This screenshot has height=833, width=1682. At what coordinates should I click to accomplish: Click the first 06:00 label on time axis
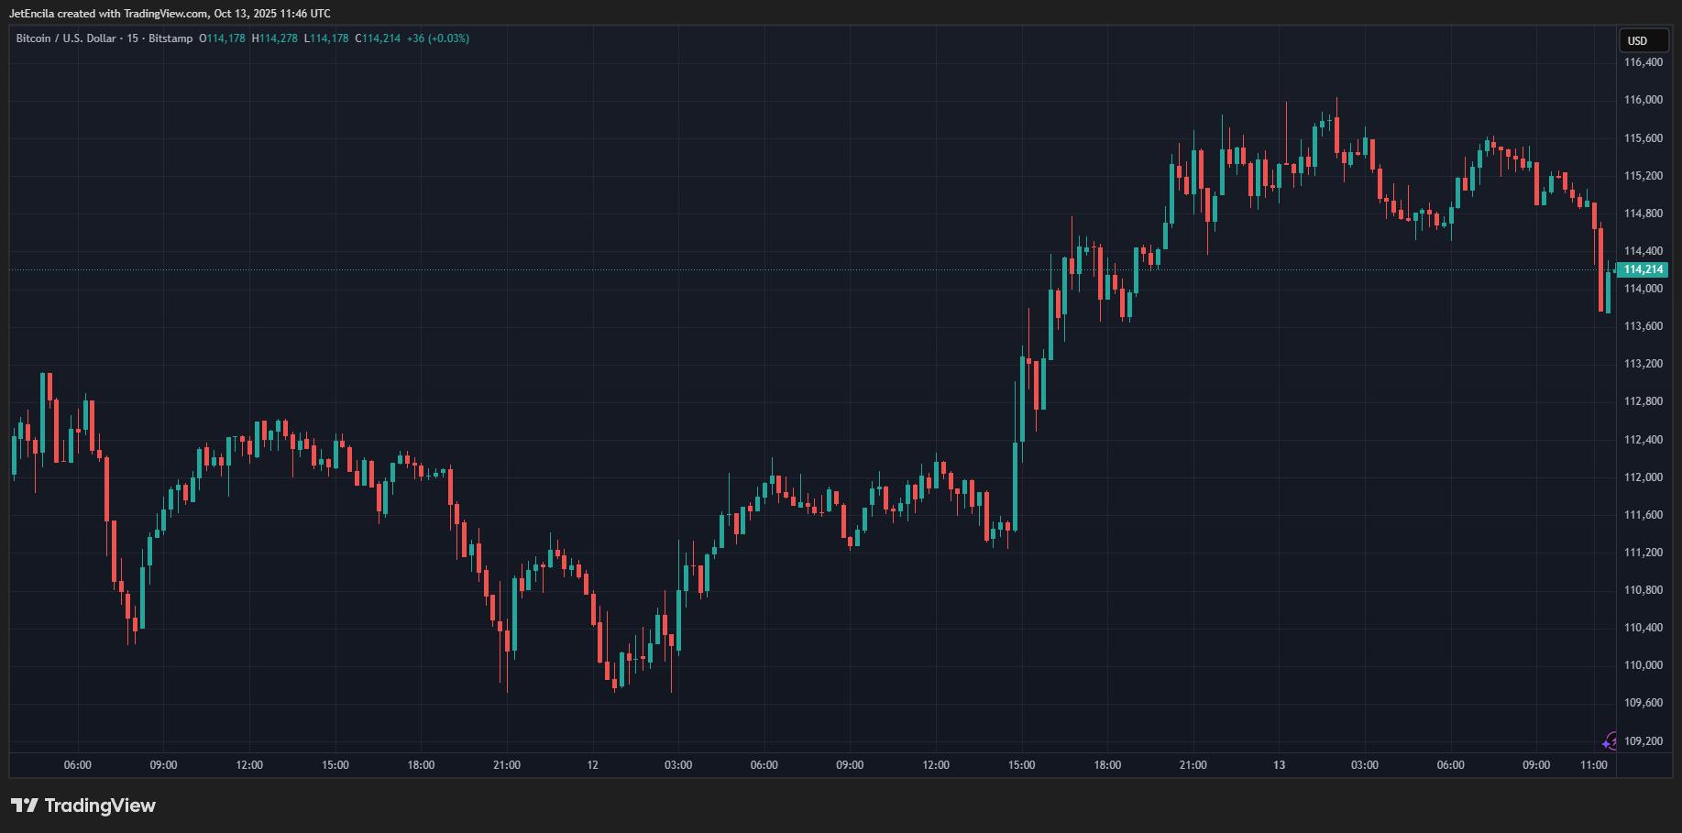click(78, 765)
